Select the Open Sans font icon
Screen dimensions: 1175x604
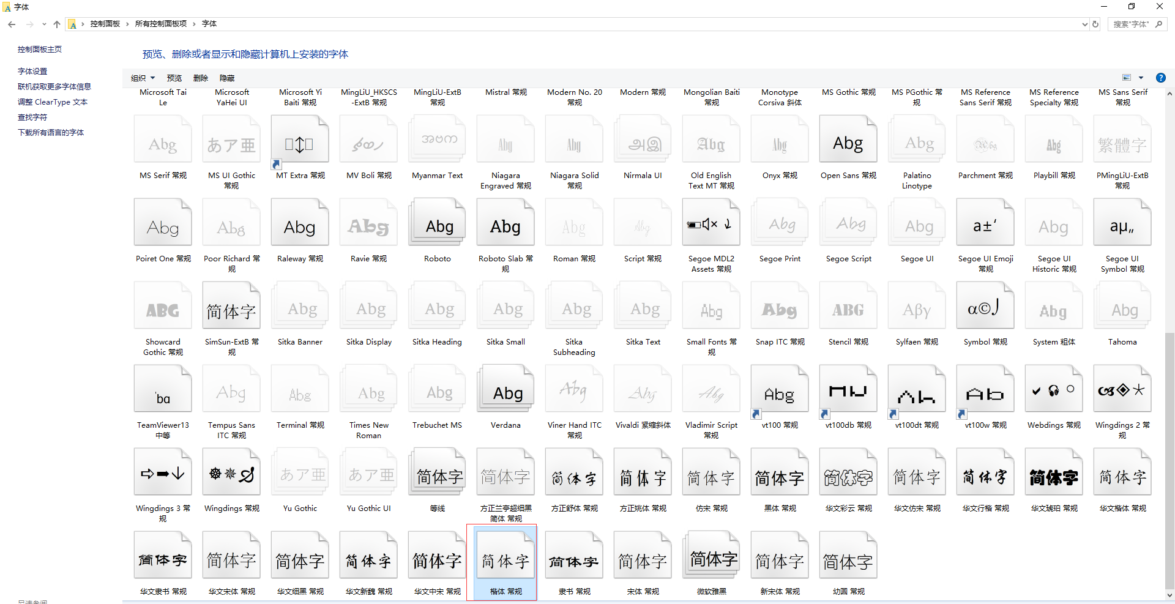(848, 140)
